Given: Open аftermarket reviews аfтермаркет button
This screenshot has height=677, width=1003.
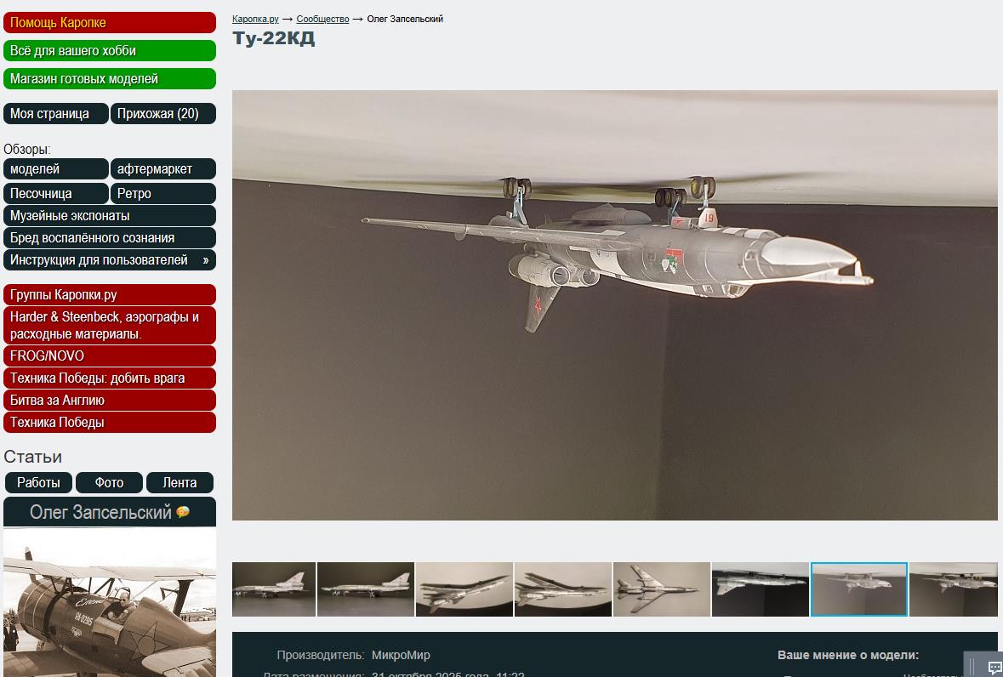Looking at the screenshot, I should pyautogui.click(x=162, y=169).
